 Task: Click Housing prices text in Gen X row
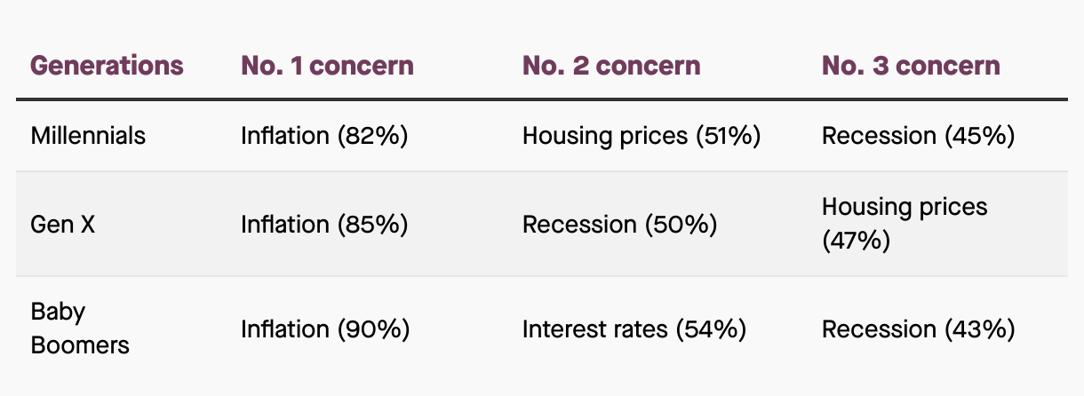[905, 208]
